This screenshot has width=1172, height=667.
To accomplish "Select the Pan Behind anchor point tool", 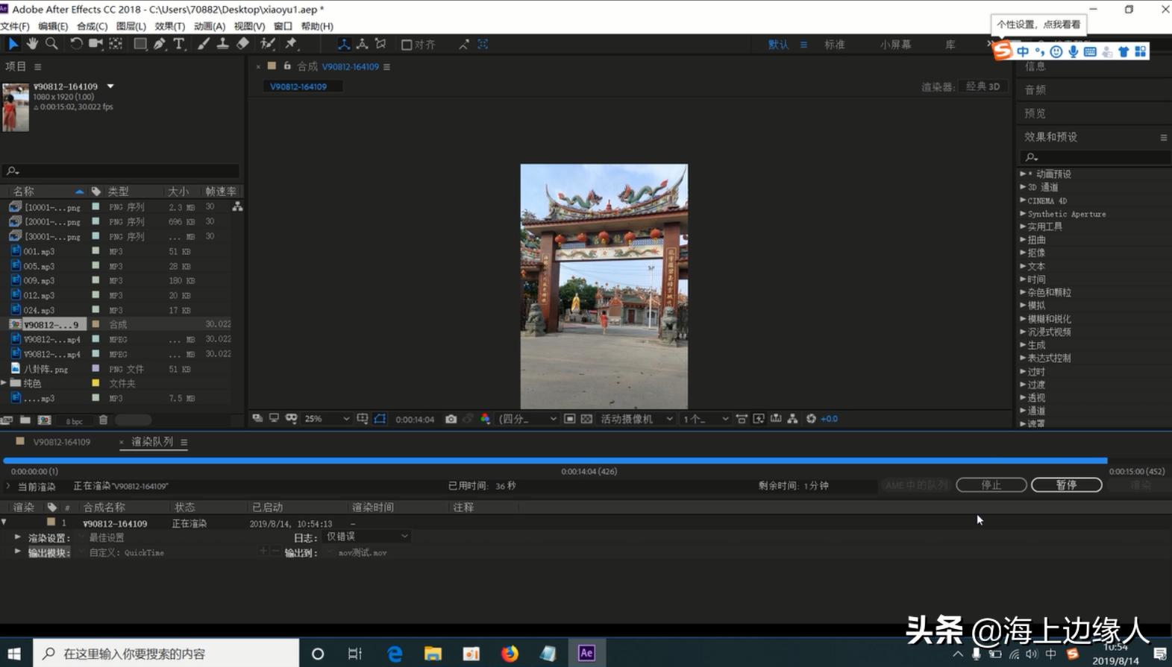I will pos(116,44).
